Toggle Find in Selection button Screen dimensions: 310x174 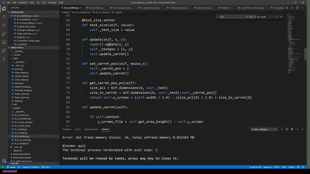tap(278, 17)
